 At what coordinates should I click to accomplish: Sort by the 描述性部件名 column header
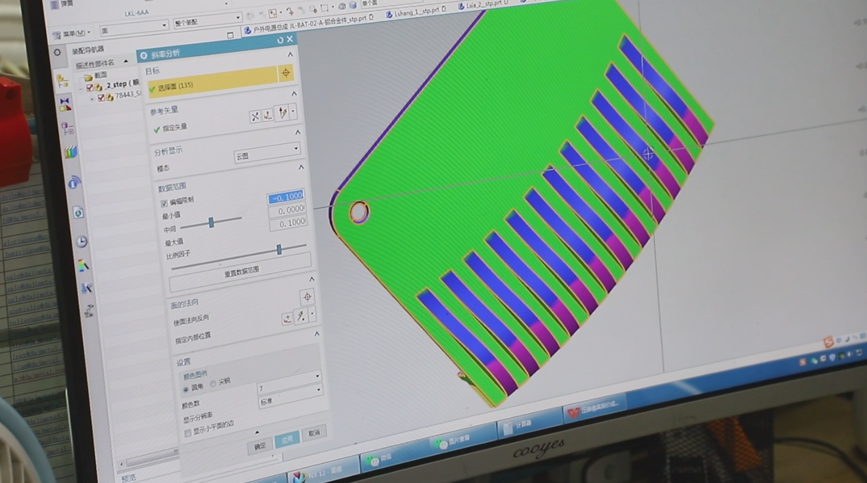click(96, 64)
